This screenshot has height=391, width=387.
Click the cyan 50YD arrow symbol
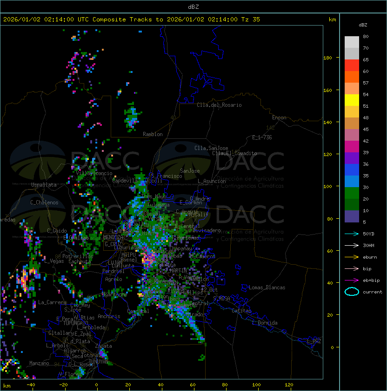[x=352, y=234]
